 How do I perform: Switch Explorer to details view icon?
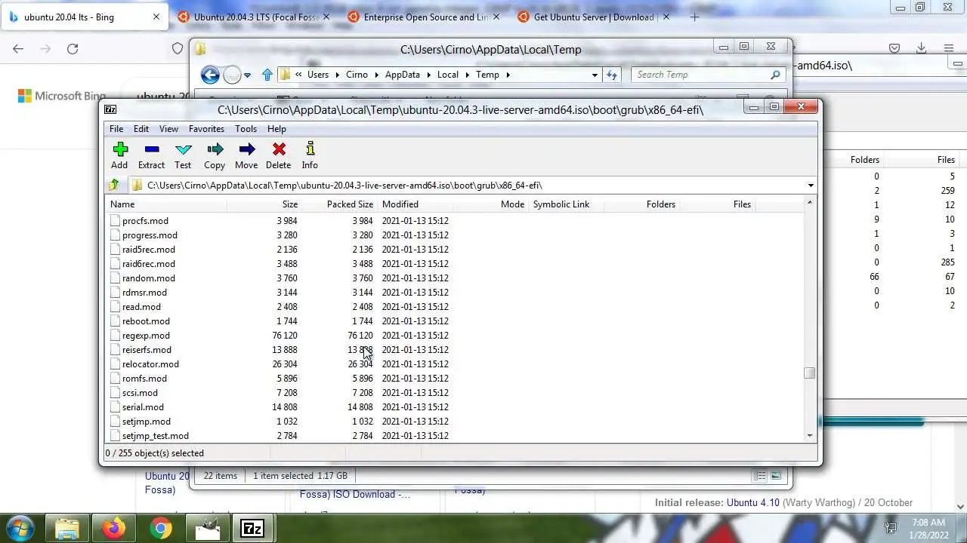[x=760, y=476]
